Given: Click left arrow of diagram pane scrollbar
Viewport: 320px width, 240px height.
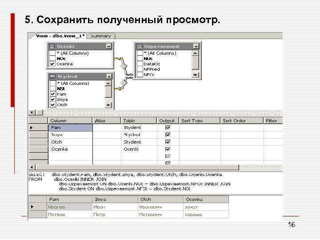Looking at the screenshot, I should pos(32,112).
